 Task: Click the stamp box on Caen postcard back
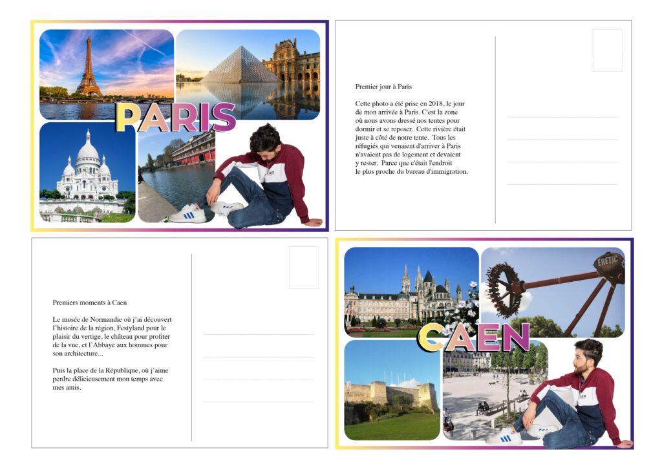point(304,268)
